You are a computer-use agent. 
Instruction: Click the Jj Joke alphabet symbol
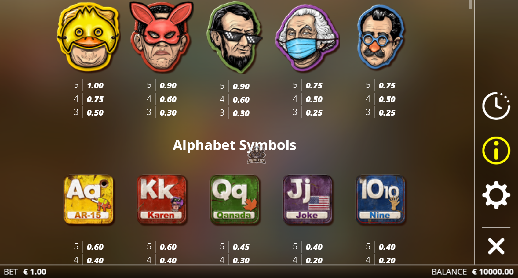click(307, 199)
